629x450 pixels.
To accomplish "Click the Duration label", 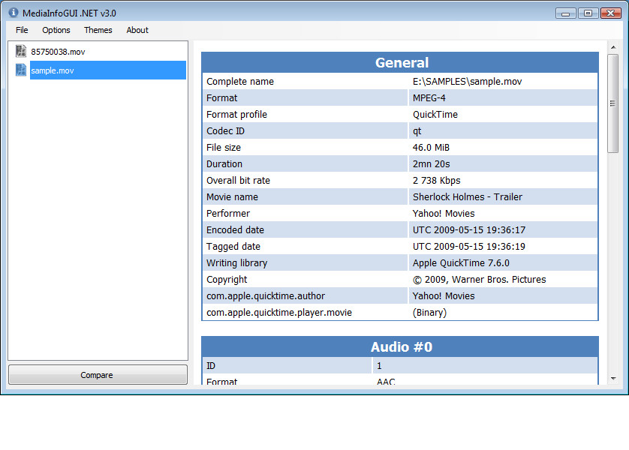I will point(224,164).
